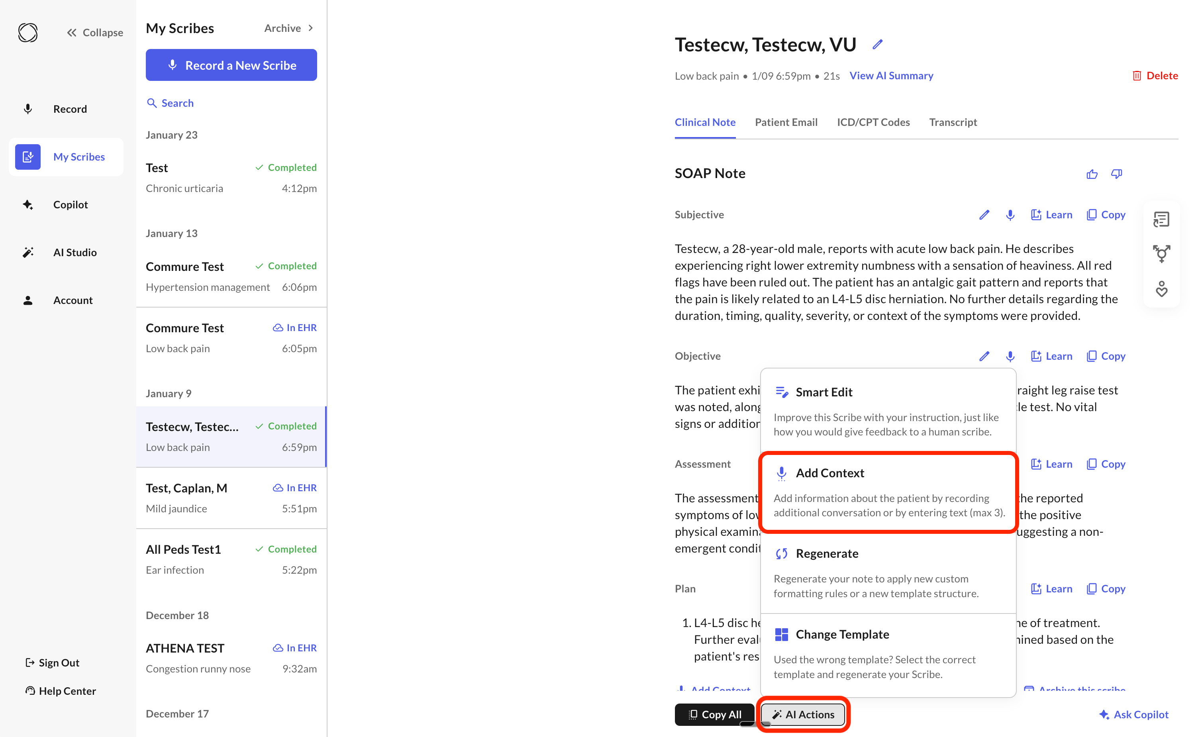
Task: Open the View AI Summary link
Action: (x=891, y=76)
